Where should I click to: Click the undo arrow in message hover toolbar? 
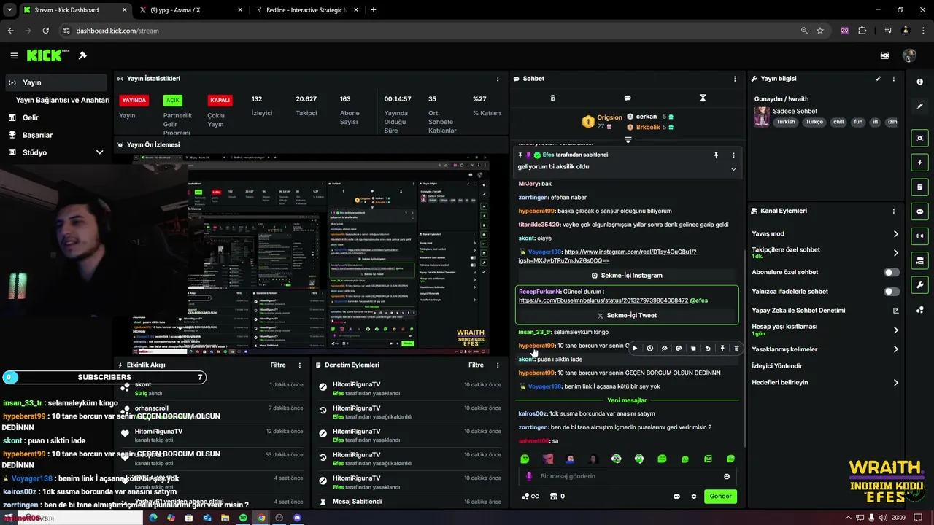click(x=708, y=349)
